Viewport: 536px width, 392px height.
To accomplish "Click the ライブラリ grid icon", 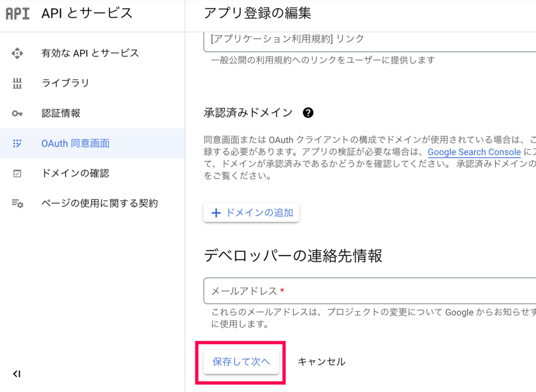I will tap(17, 83).
